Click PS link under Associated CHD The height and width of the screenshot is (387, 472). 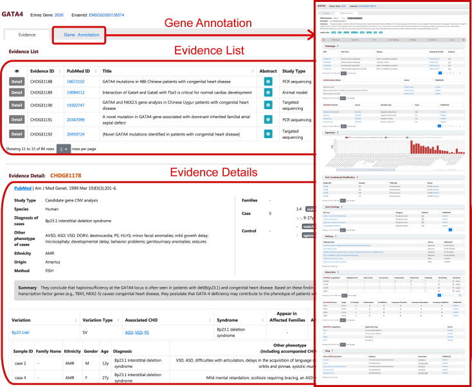[147, 332]
